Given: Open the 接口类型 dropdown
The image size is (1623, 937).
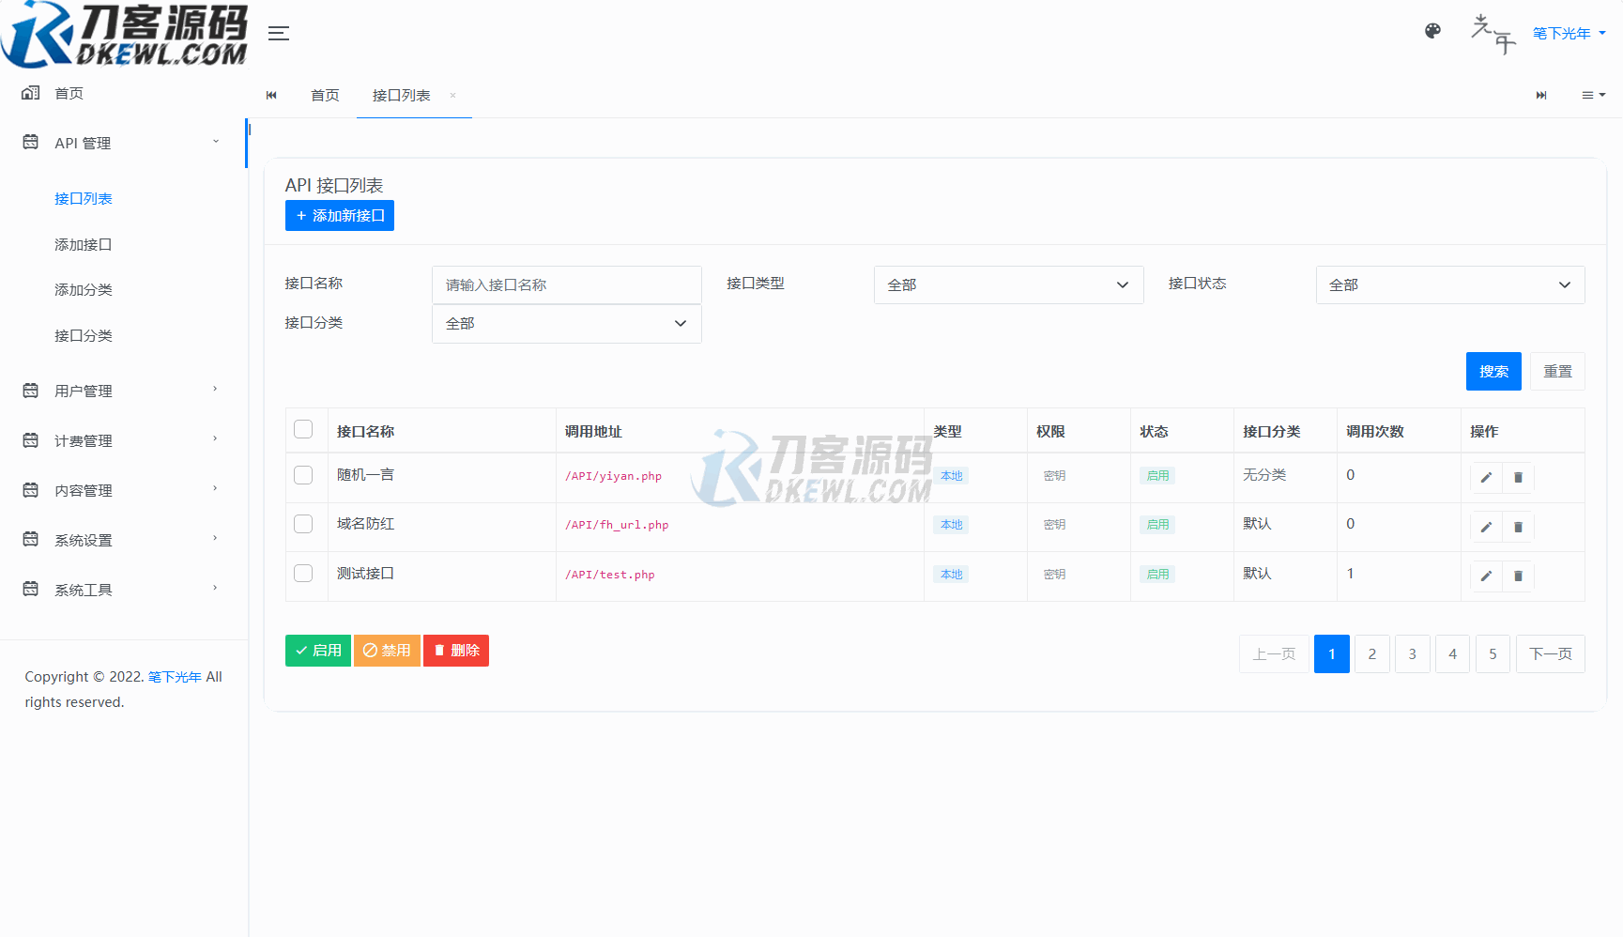Looking at the screenshot, I should click(x=1008, y=285).
